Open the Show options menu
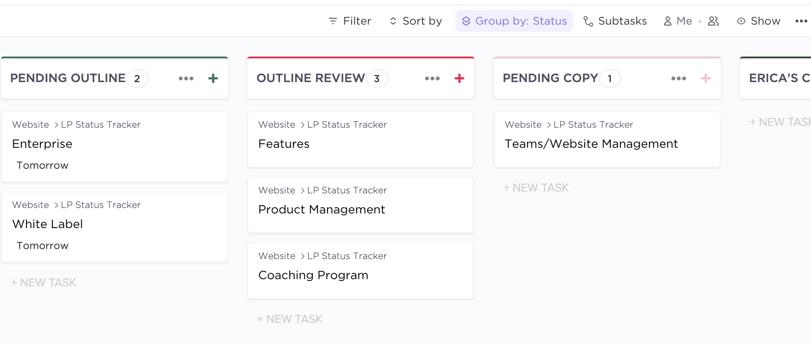The height and width of the screenshot is (343, 811). tap(759, 21)
